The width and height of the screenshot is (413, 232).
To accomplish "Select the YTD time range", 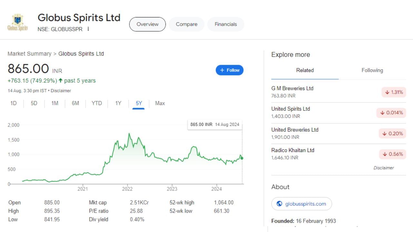I will 96,103.
